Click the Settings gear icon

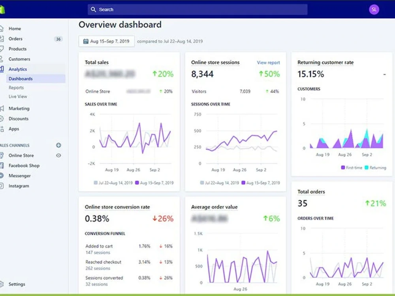2,284
